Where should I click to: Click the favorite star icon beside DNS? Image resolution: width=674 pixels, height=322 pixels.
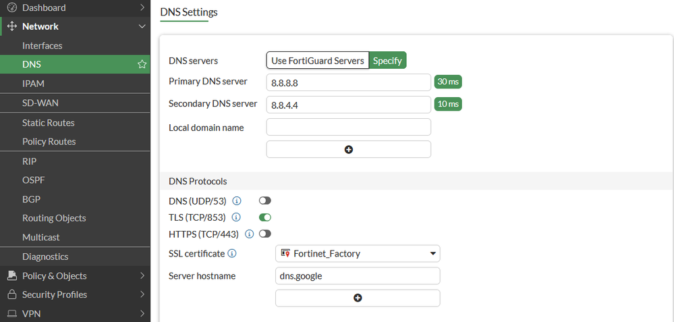click(x=142, y=65)
